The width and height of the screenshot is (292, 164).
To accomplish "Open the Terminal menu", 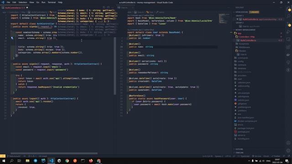I will point(52,2).
